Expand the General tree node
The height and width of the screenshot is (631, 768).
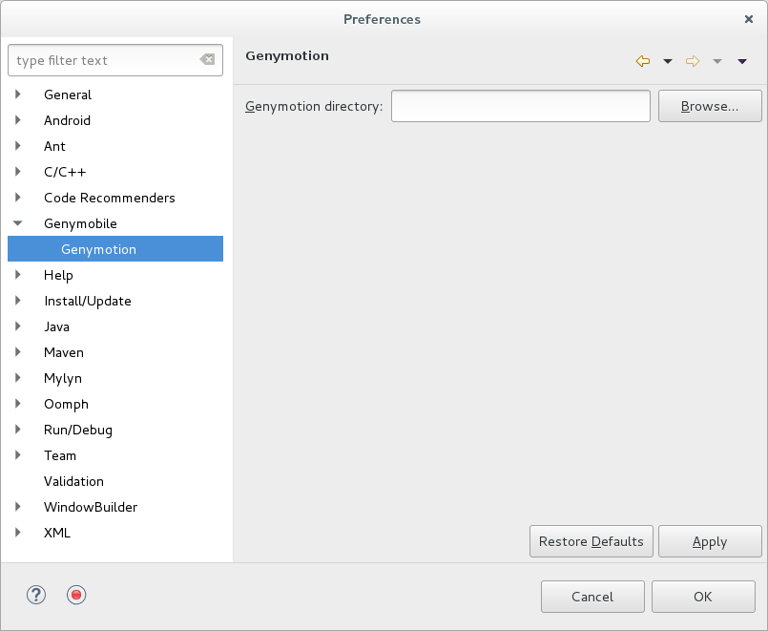point(18,95)
